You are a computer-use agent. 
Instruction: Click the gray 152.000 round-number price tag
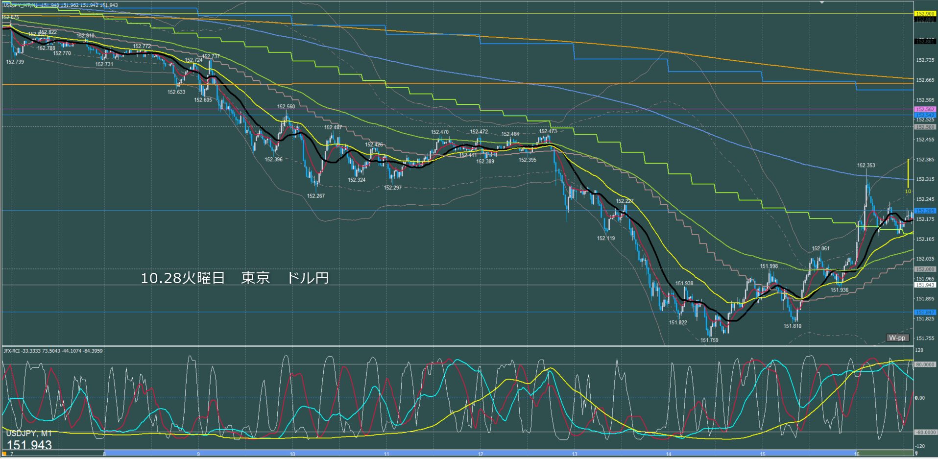925,269
